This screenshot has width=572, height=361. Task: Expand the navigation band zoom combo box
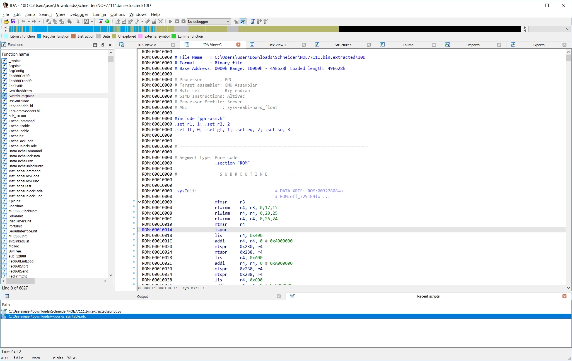click(x=549, y=29)
